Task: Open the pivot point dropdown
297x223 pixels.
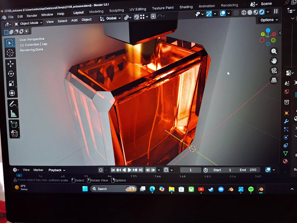Action: click(x=128, y=18)
